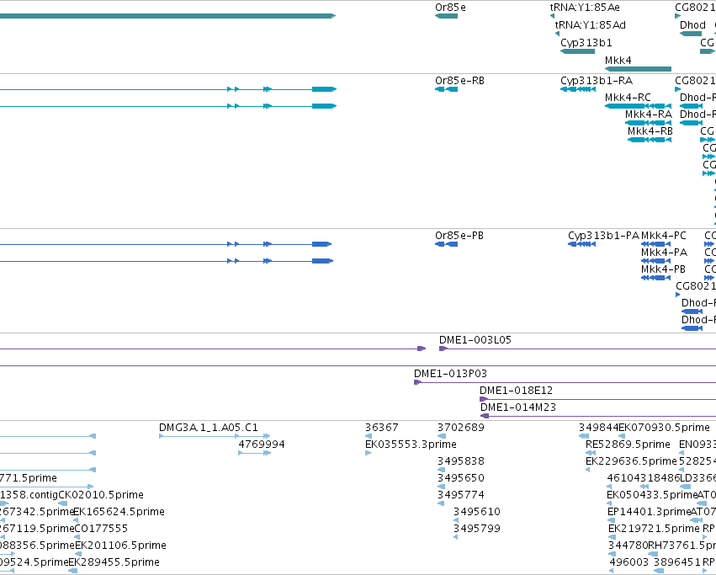
Task: Click EST 3495650
Action: click(441, 487)
